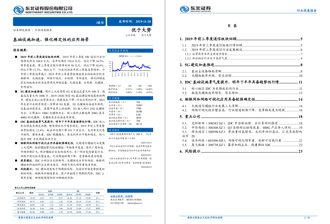Jump to chapter '6. 风险提示'
Viewport: 330px width, 224px height.
pyautogui.click(x=241, y=151)
